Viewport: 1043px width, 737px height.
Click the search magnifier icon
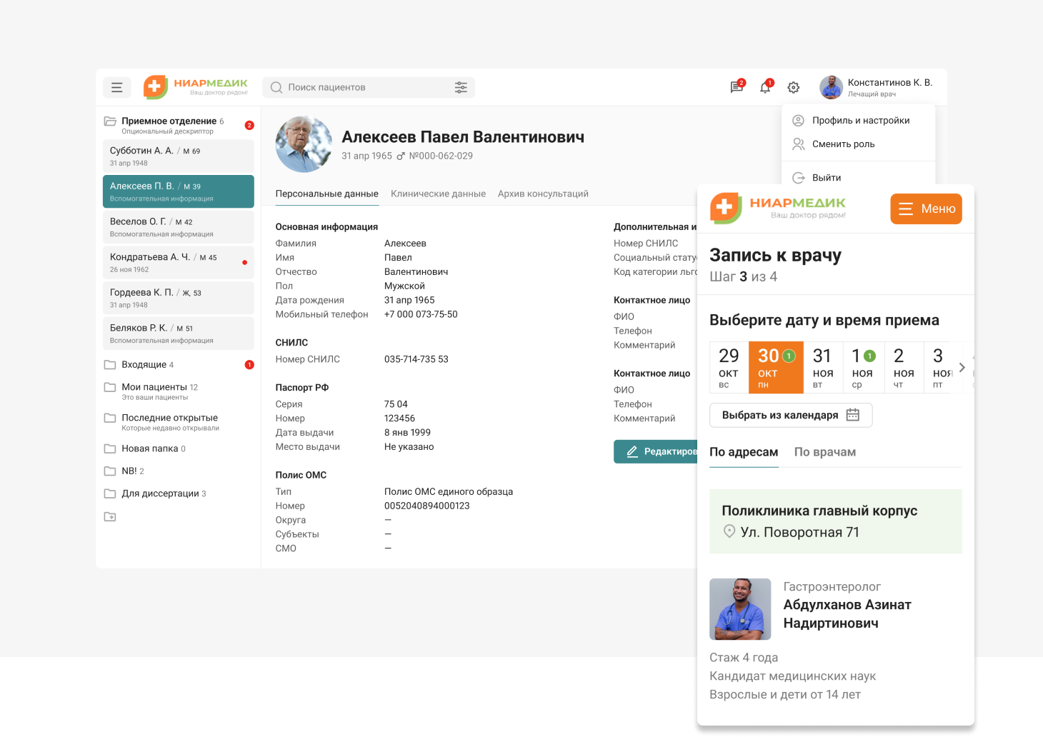(276, 87)
